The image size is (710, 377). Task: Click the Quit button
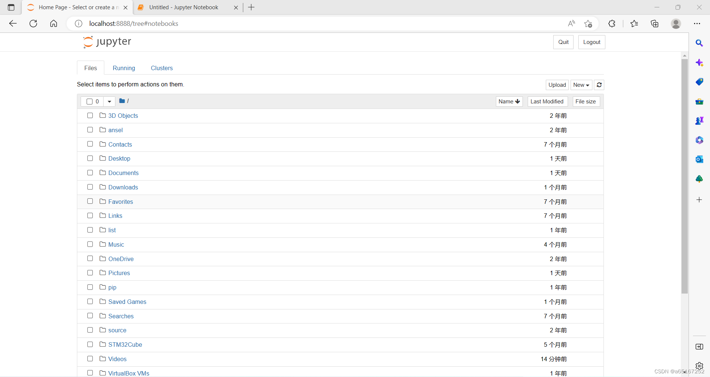click(564, 42)
